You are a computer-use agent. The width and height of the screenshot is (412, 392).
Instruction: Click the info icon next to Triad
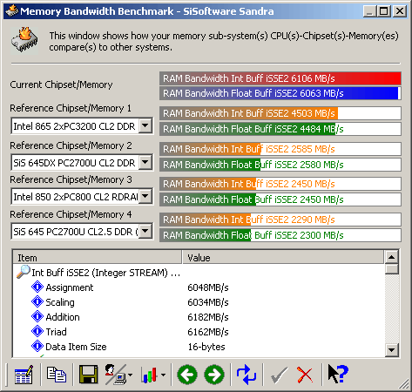37,331
